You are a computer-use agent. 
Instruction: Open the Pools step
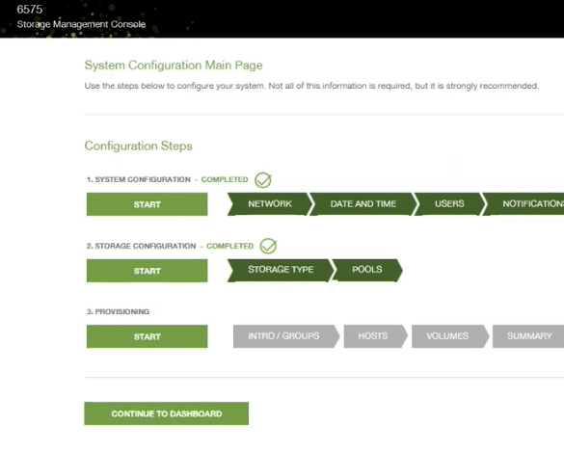(367, 270)
